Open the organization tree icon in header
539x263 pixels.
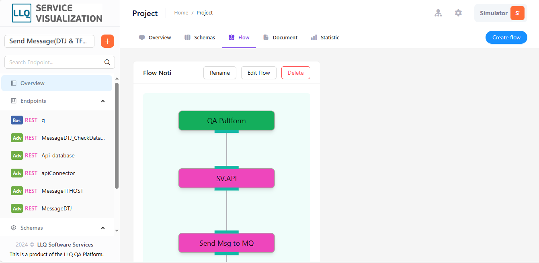438,13
